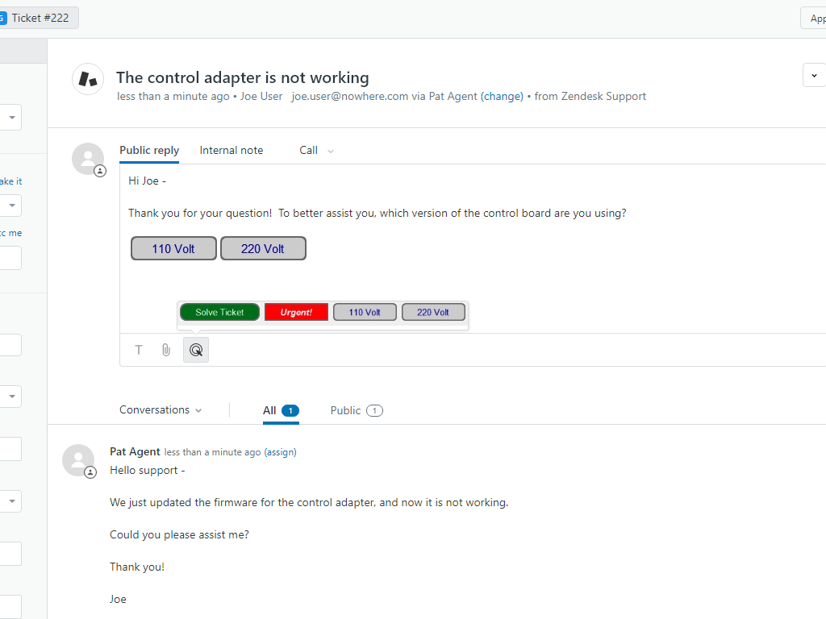Screen dimensions: 826x619
Task: Click the small 110 Volt popup button
Action: tap(365, 312)
